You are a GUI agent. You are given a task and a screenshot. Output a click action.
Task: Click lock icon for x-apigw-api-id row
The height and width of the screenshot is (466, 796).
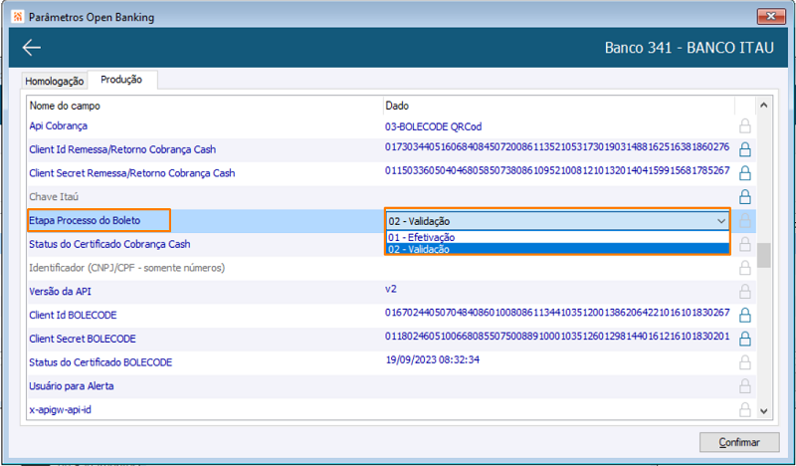pyautogui.click(x=744, y=409)
